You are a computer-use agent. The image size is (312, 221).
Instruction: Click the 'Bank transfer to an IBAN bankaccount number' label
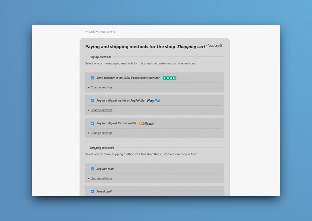[x=128, y=78]
